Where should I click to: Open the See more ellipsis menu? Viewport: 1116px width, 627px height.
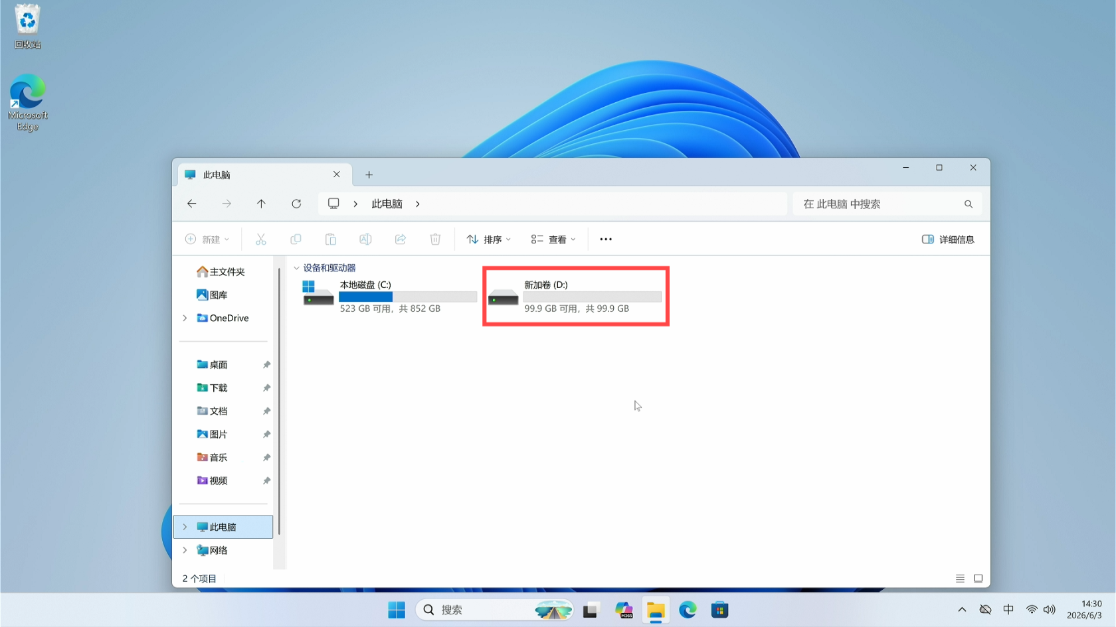point(606,240)
